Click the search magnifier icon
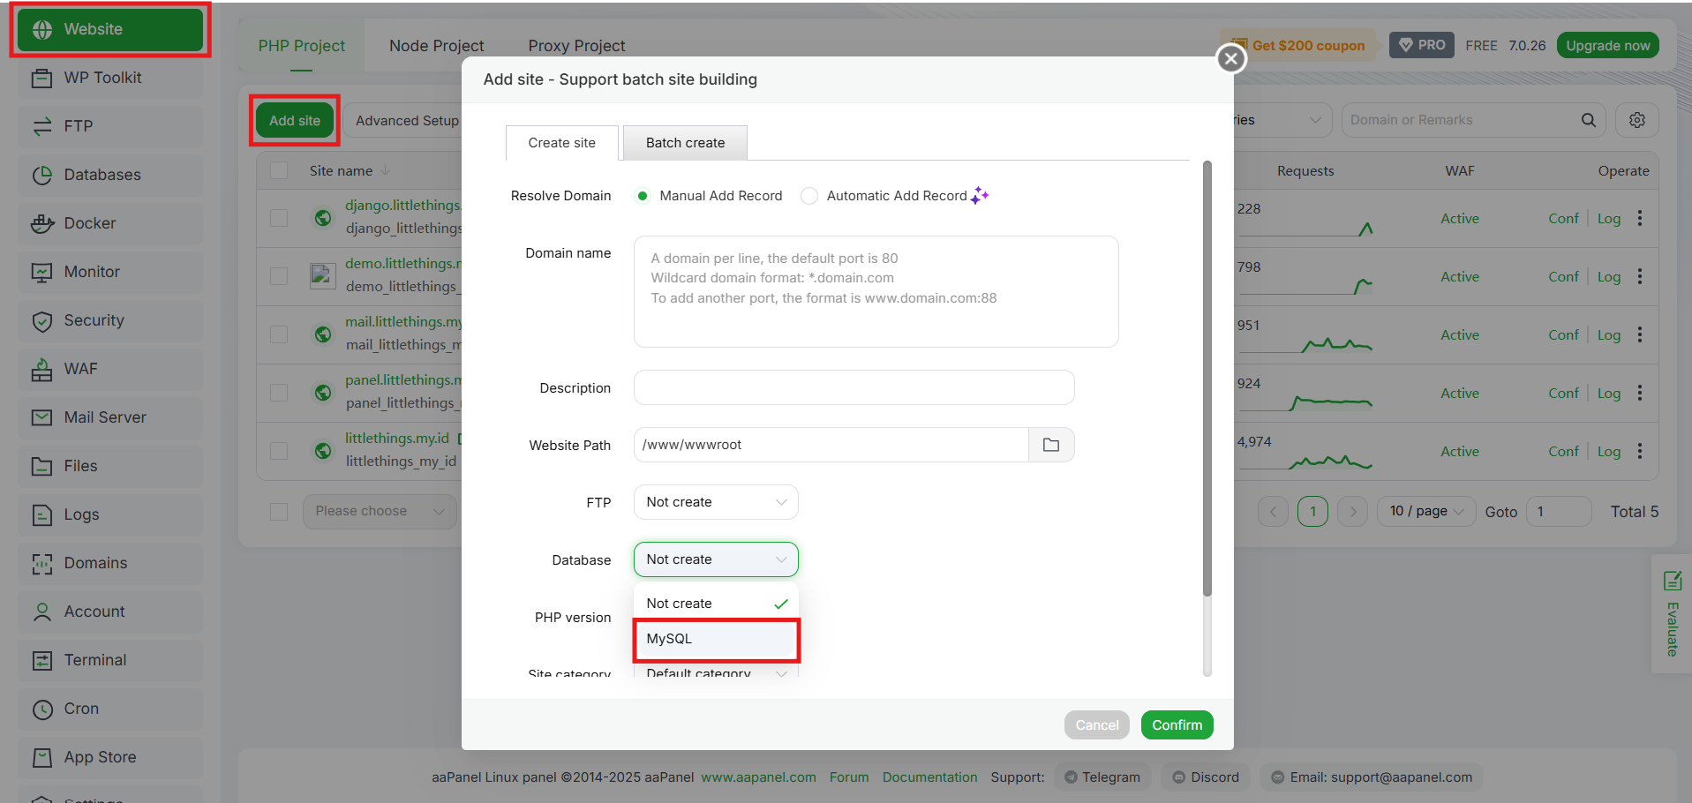The image size is (1692, 803). tap(1588, 120)
